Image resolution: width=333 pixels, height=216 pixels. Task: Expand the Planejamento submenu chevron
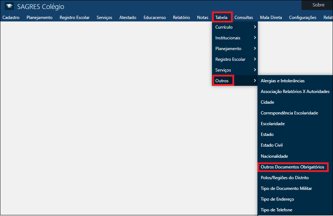point(255,48)
